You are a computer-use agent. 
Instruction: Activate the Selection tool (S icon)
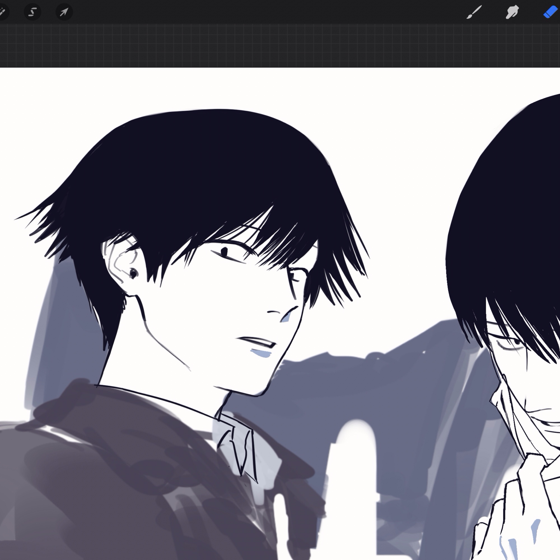pyautogui.click(x=32, y=12)
